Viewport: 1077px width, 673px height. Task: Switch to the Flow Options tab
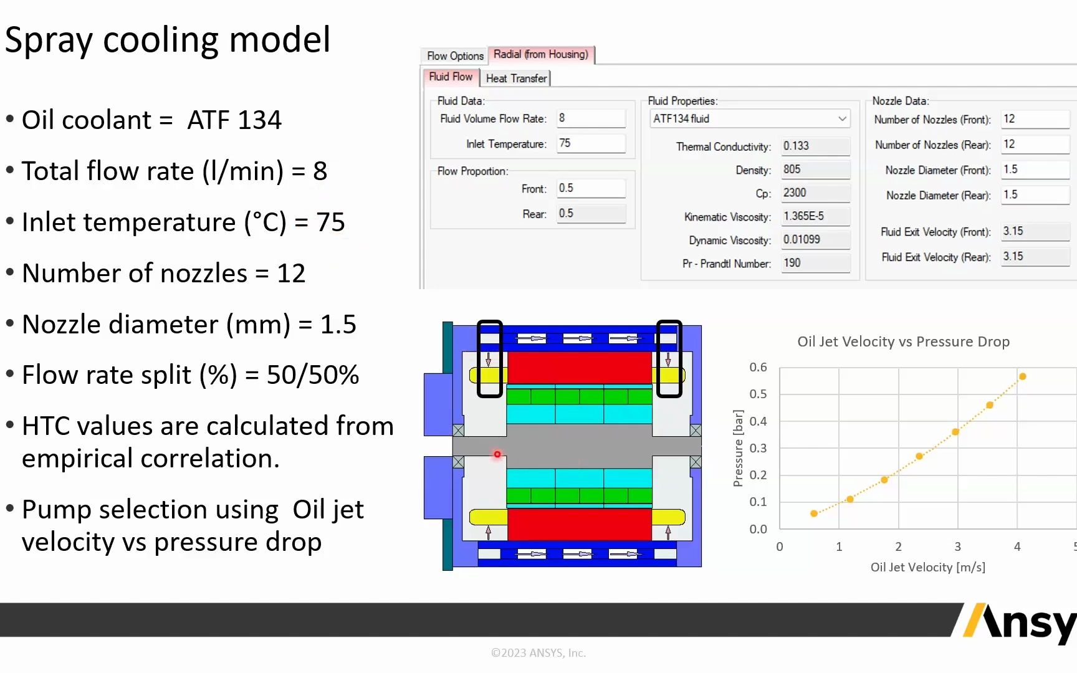click(x=453, y=55)
